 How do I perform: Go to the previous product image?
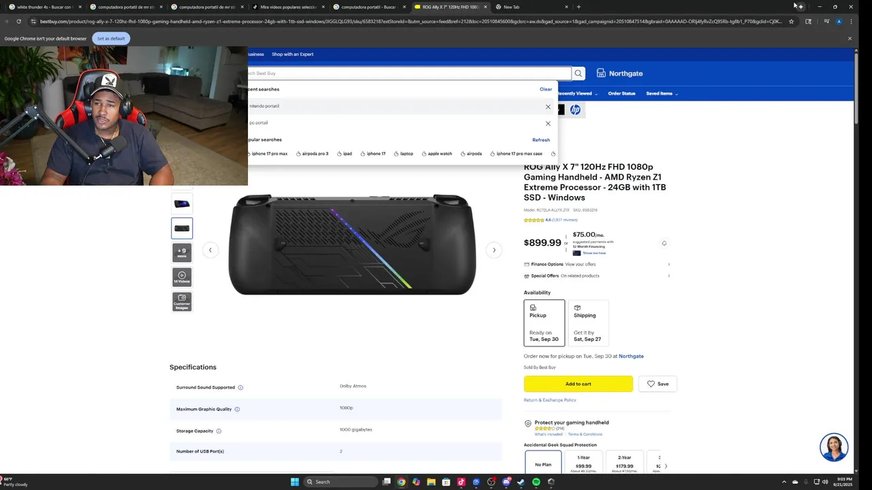[210, 250]
